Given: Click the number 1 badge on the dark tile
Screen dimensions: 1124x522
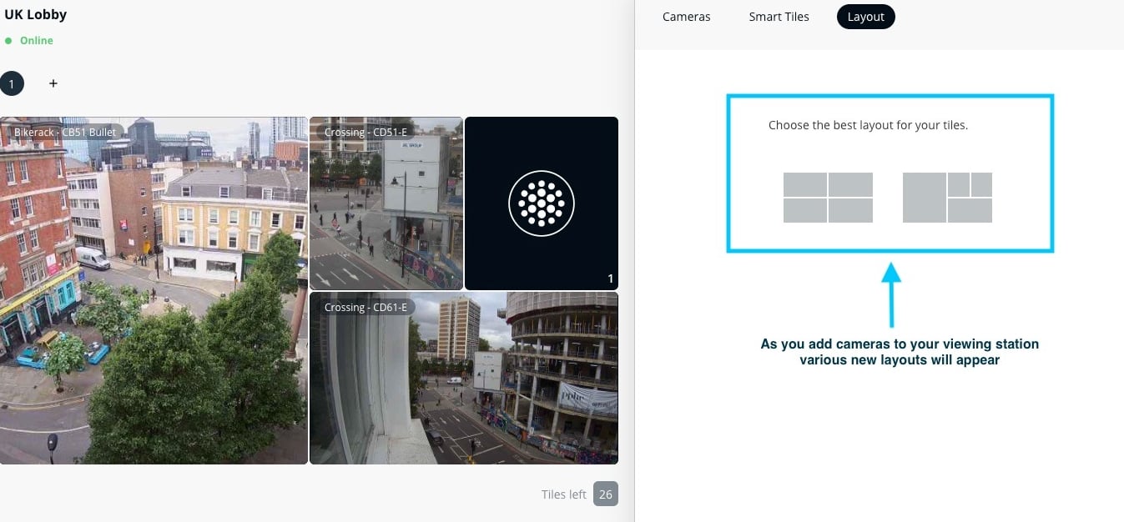Looking at the screenshot, I should [610, 279].
